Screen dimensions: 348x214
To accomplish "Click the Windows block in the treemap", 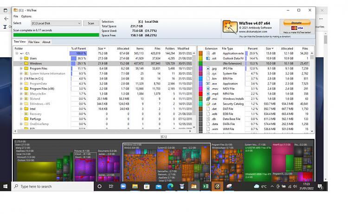I will (x=167, y=162).
